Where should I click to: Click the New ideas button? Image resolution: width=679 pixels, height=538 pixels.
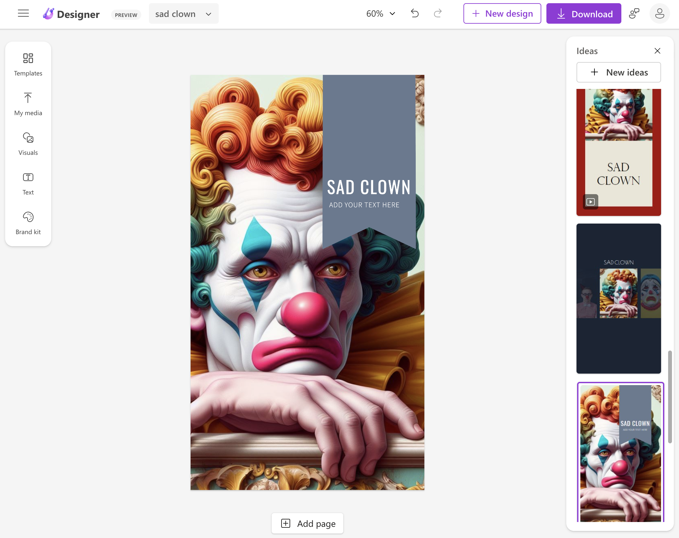(618, 72)
